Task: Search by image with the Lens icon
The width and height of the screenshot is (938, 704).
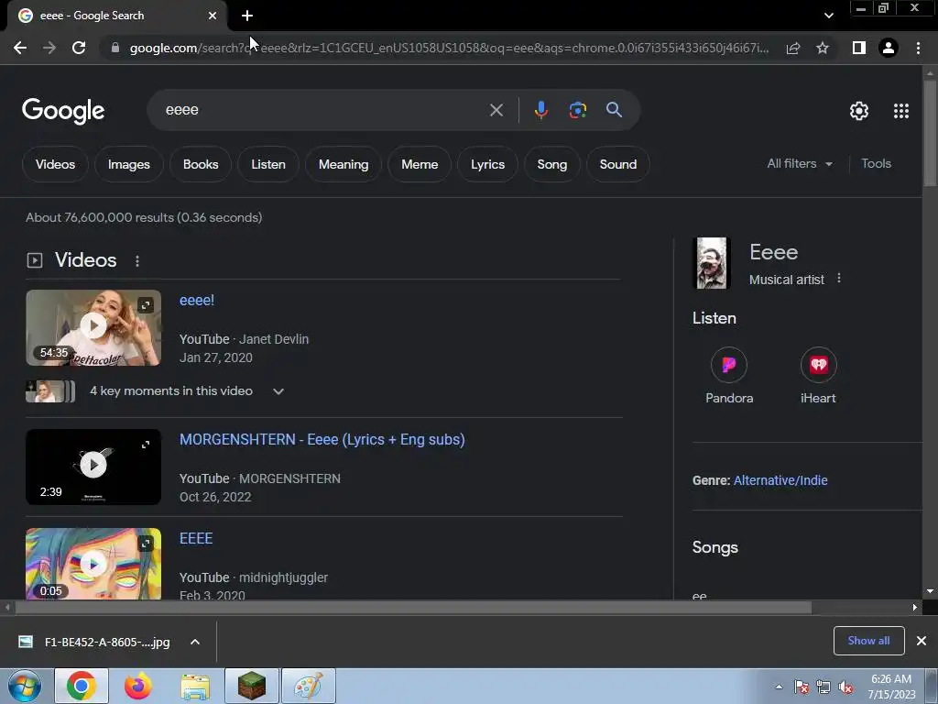Action: pyautogui.click(x=578, y=110)
